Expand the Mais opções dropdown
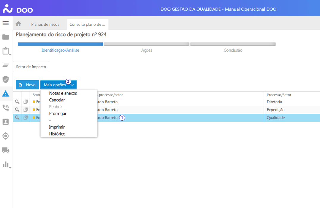Image resolution: width=320 pixels, height=208 pixels. 59,85
